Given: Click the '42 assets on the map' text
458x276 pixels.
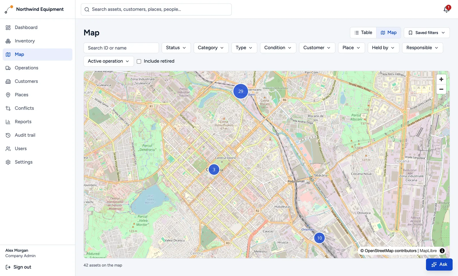Looking at the screenshot, I should tap(103, 265).
